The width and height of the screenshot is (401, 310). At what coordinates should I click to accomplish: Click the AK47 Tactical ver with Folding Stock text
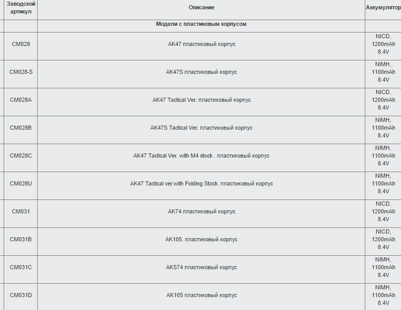click(x=202, y=183)
